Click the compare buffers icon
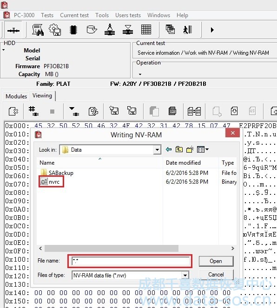This screenshot has height=308, width=277. (x=194, y=111)
